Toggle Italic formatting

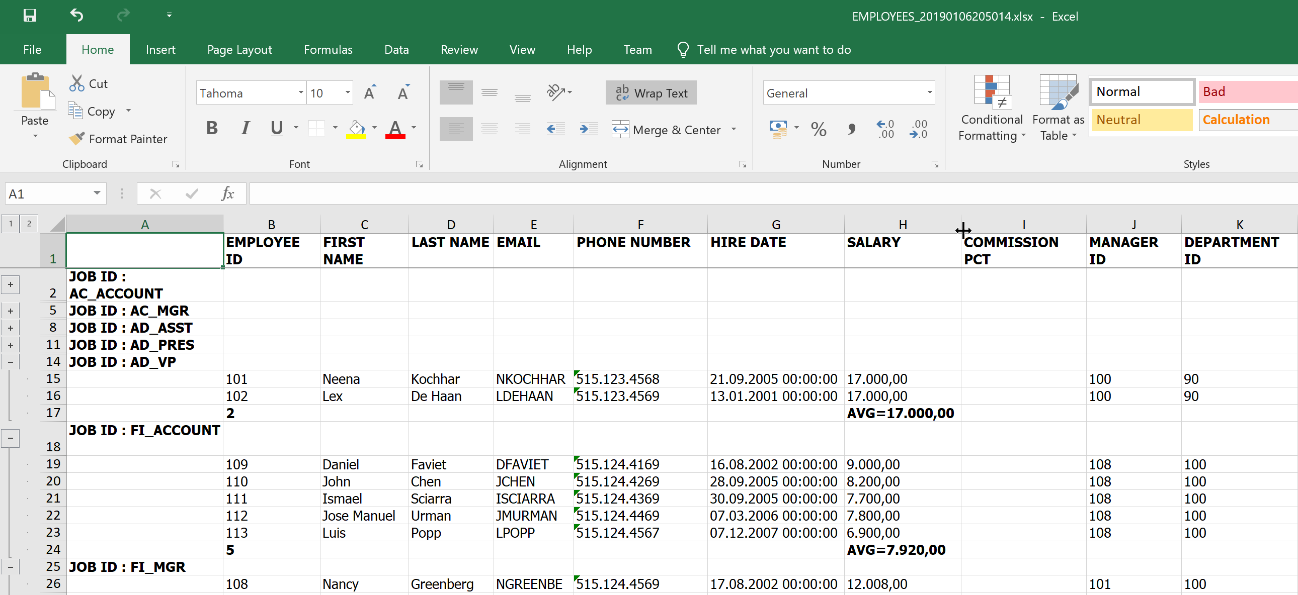point(245,128)
